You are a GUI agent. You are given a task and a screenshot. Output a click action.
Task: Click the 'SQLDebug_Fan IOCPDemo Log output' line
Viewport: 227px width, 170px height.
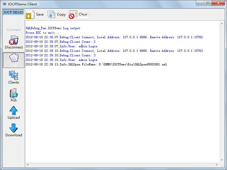(53, 28)
